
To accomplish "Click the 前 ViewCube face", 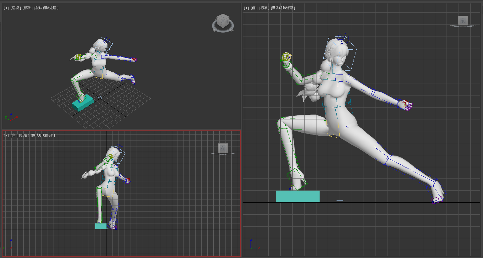I will click(463, 21).
